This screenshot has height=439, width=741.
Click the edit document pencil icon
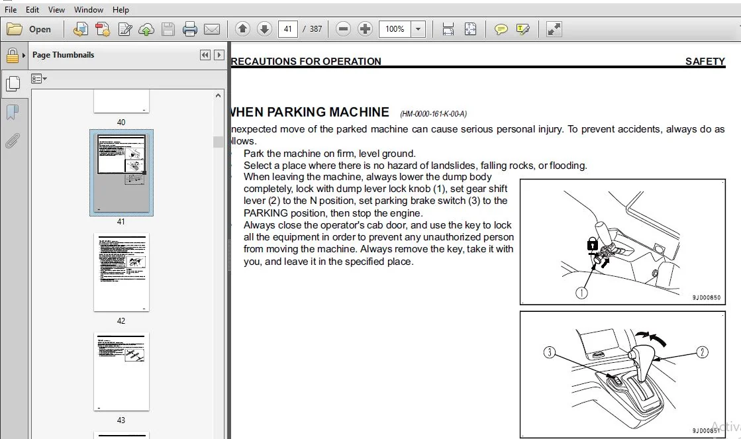pos(124,29)
